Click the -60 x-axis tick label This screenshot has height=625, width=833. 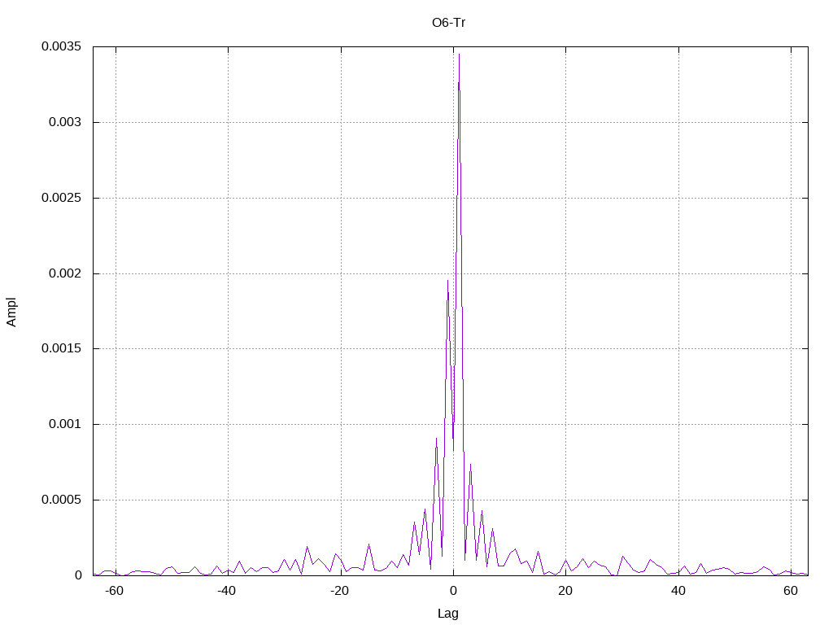click(x=114, y=591)
